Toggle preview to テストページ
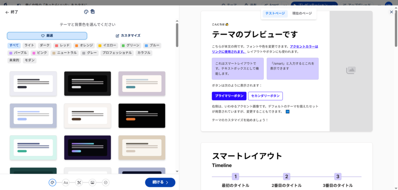Image resolution: width=398 pixels, height=190 pixels. [x=275, y=14]
